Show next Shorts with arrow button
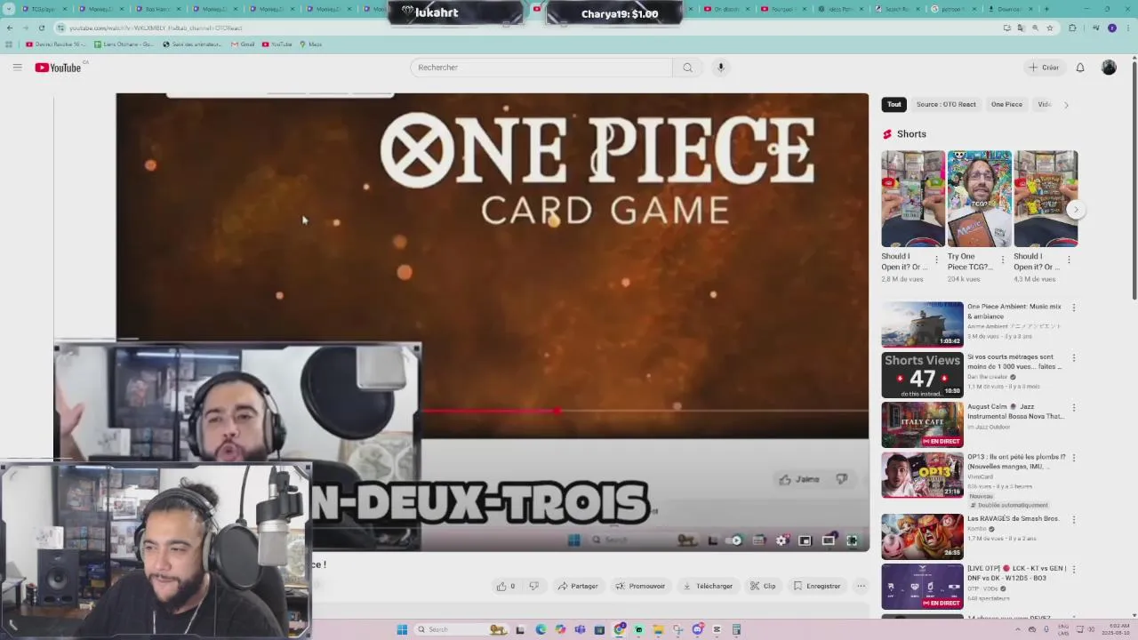The image size is (1138, 640). (x=1076, y=210)
